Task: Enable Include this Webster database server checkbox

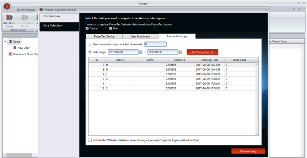Action: click(x=90, y=140)
